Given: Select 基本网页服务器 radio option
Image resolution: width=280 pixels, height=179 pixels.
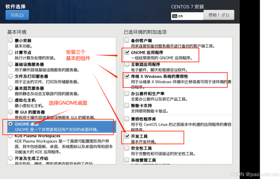Looking at the screenshot, I should click(x=10, y=88).
